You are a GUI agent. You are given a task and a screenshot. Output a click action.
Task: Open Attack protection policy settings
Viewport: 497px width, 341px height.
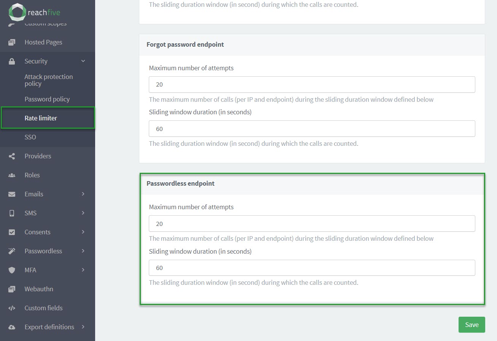(x=49, y=80)
